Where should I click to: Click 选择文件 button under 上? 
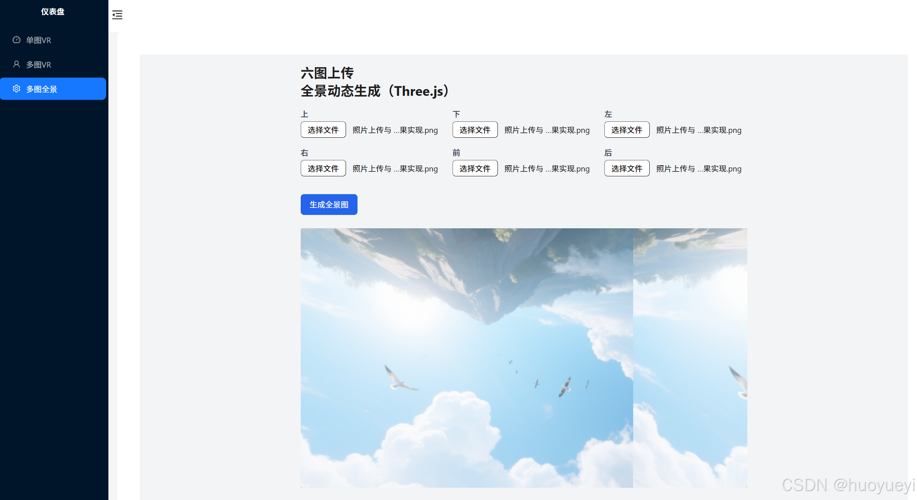323,130
